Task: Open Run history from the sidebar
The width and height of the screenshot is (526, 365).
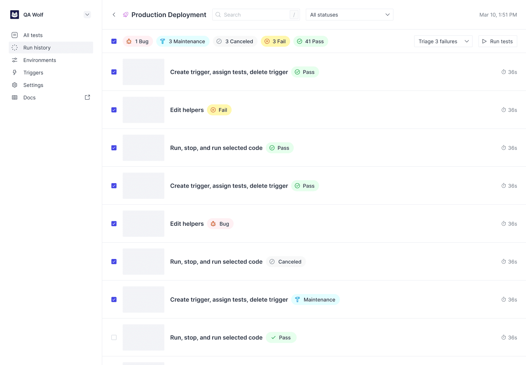Action: click(x=37, y=48)
